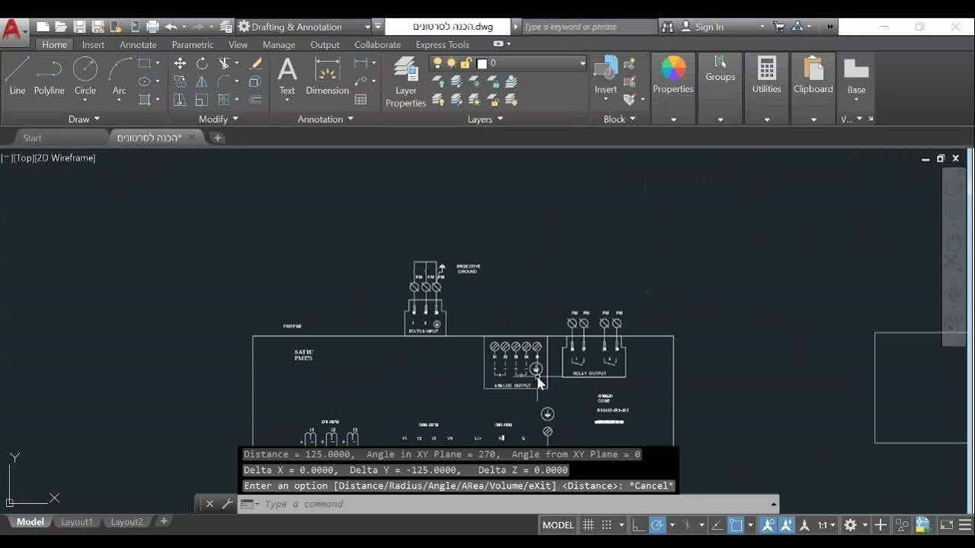
Task: Select the Scale tool
Action: coord(202,100)
